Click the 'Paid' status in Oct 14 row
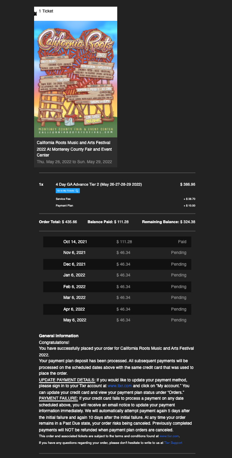 pos(182,242)
